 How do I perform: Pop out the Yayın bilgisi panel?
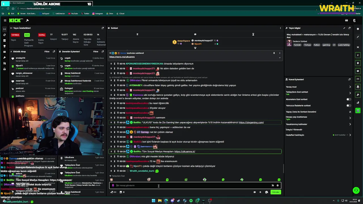pos(349,28)
